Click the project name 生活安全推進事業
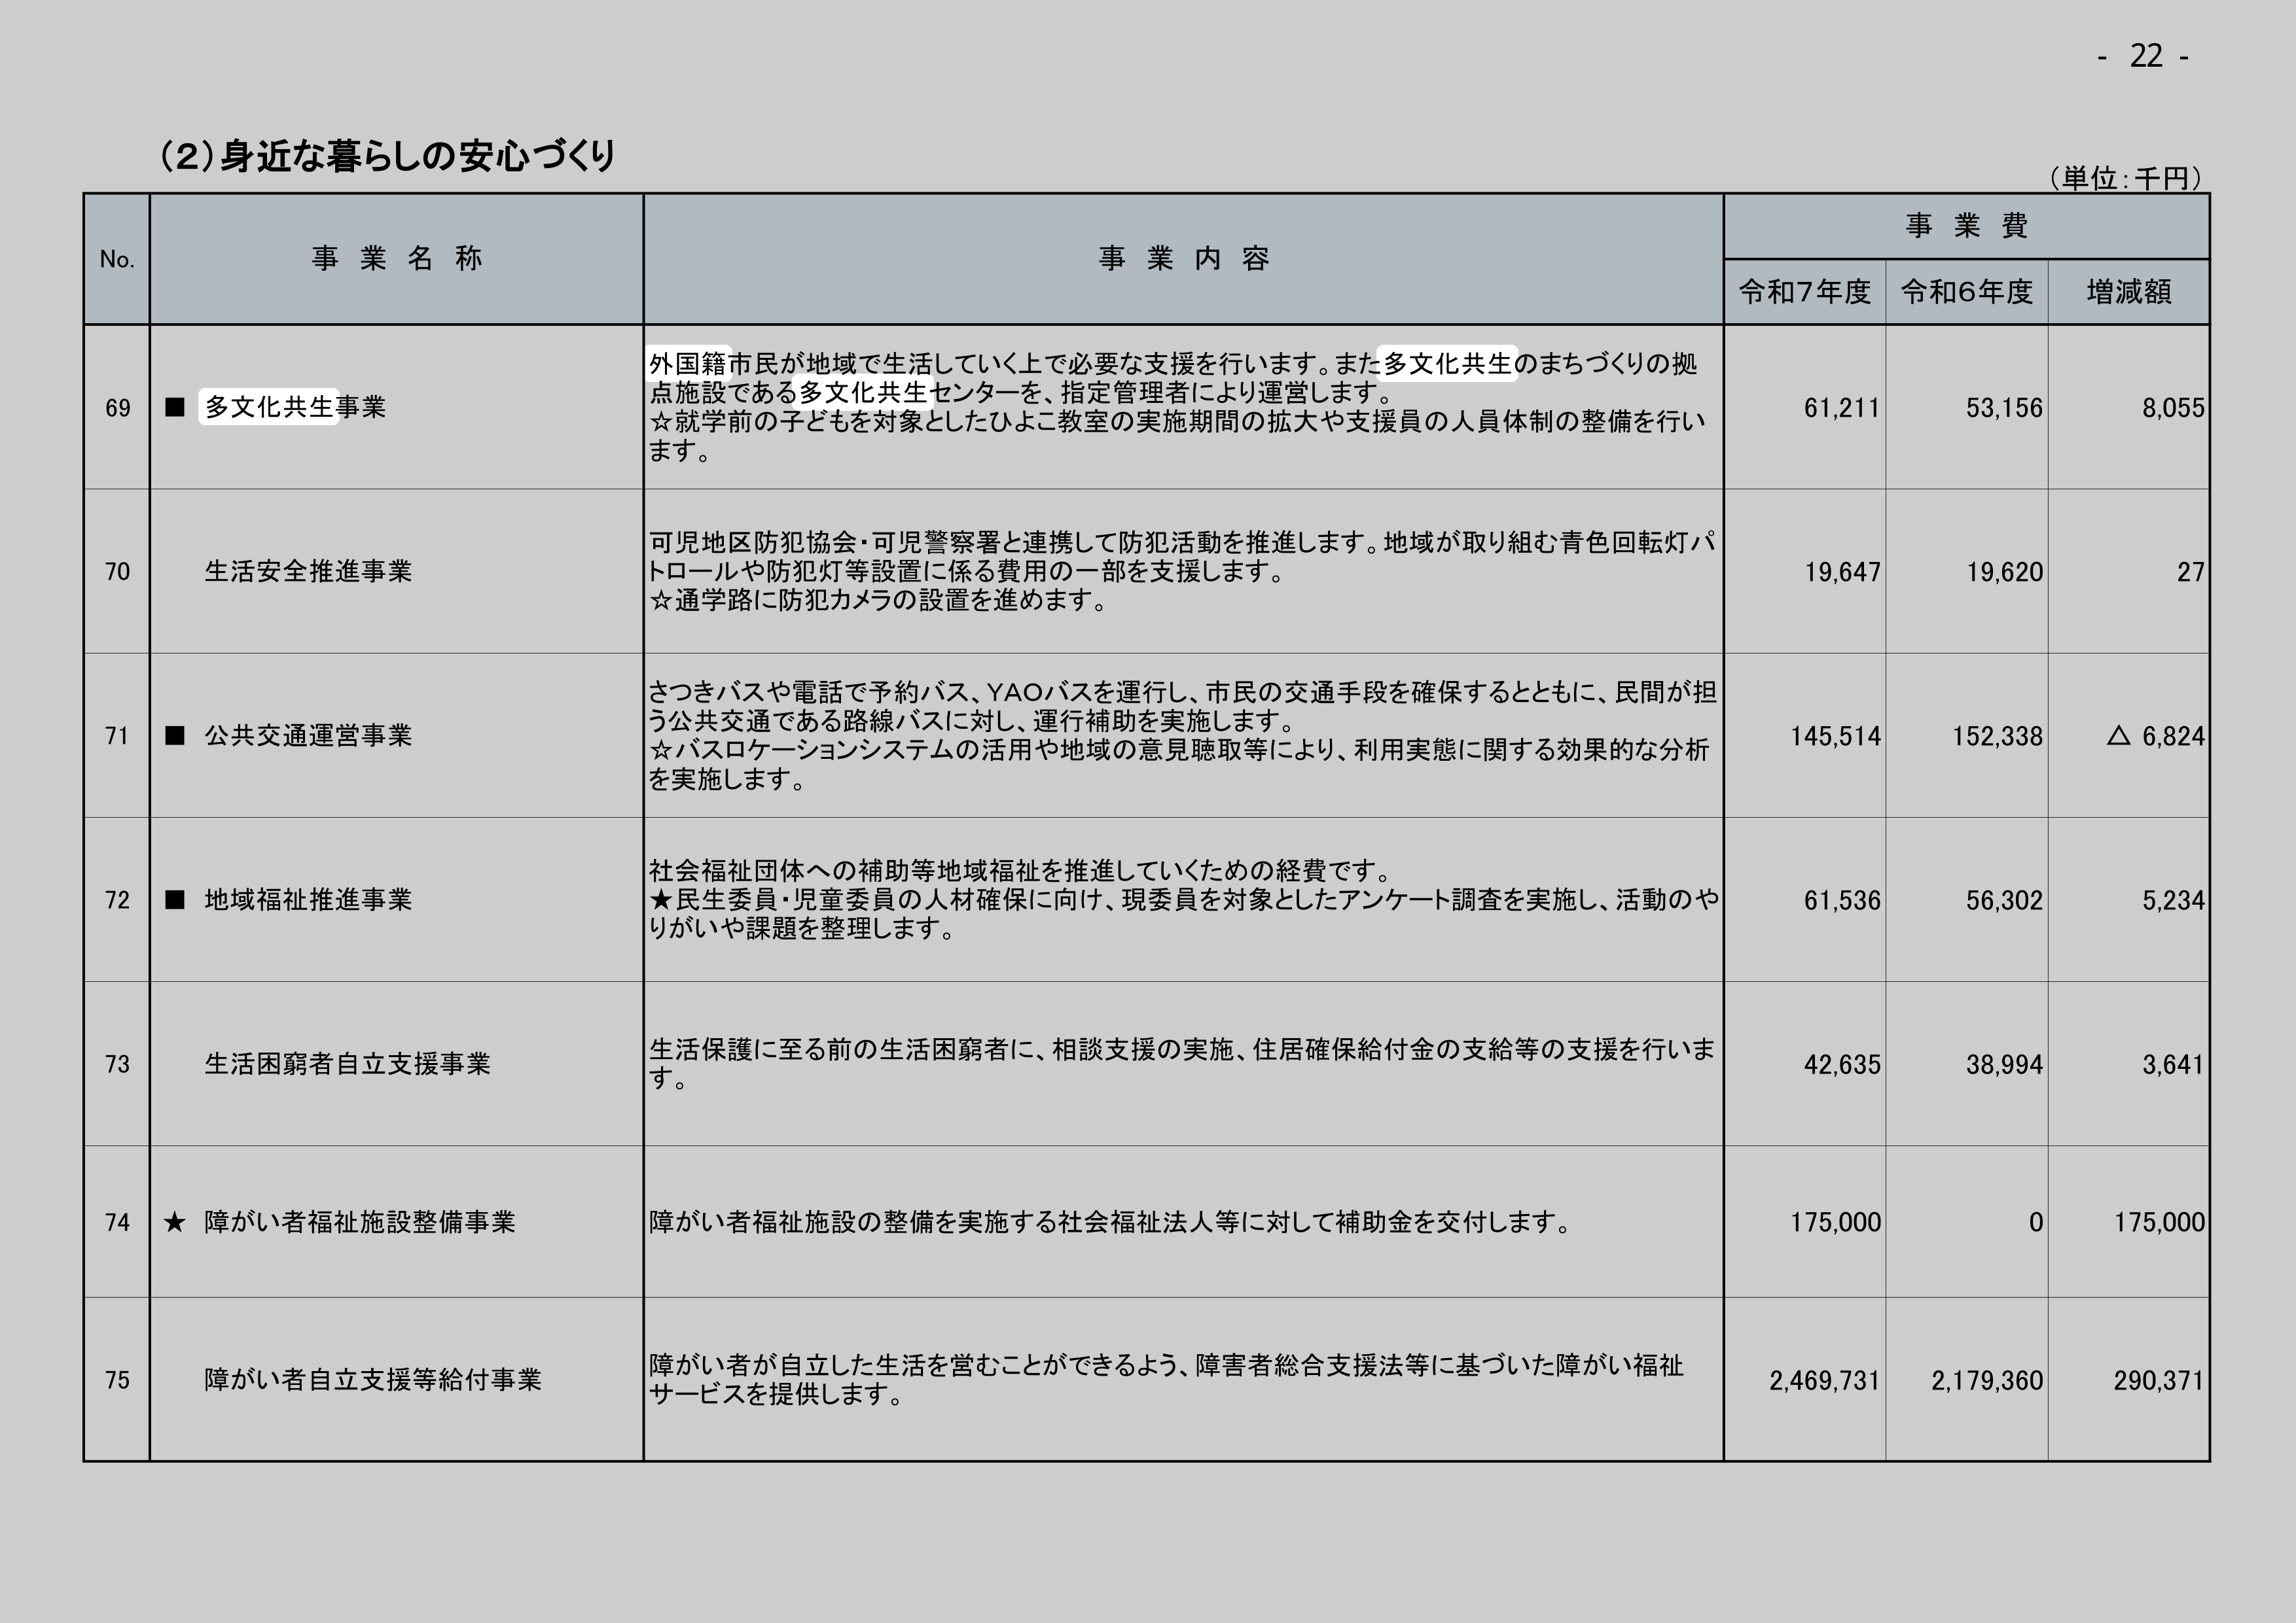Image resolution: width=2296 pixels, height=1623 pixels. coord(308,570)
